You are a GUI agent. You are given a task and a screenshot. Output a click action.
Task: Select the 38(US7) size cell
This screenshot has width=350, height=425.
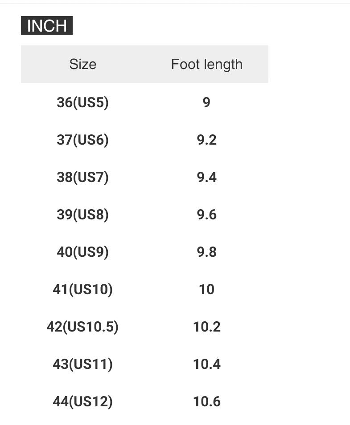click(x=82, y=177)
